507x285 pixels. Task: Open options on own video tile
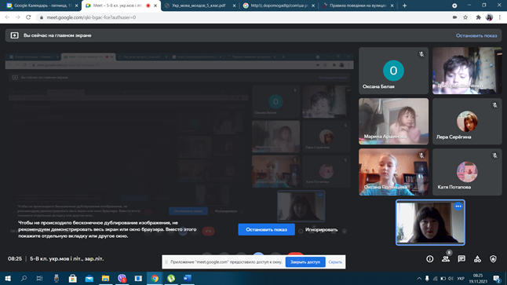pos(458,206)
